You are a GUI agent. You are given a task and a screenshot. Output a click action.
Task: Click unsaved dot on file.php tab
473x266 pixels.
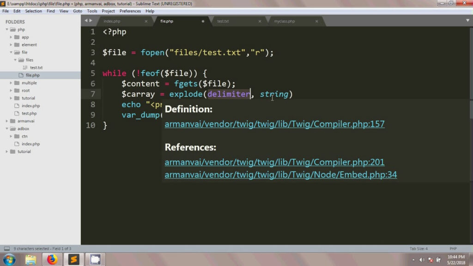click(203, 21)
